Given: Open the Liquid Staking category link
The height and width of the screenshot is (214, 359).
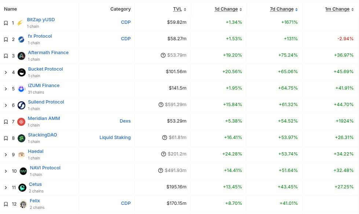Looking at the screenshot, I should [x=115, y=138].
